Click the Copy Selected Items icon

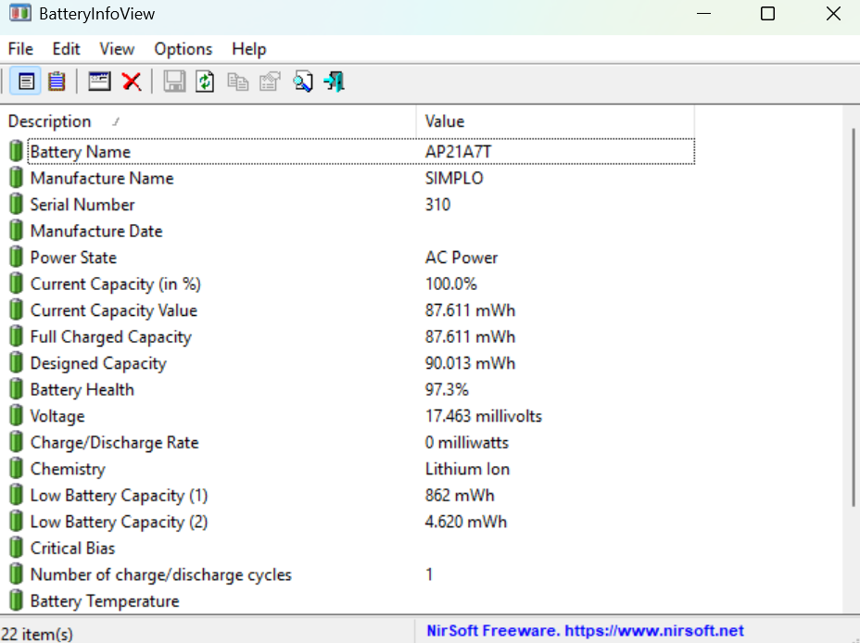point(237,82)
